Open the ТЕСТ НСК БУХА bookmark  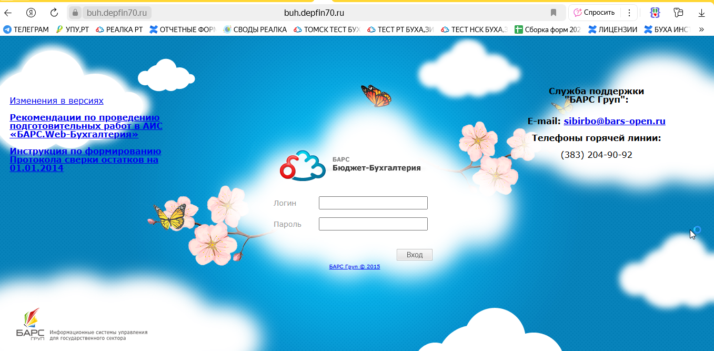(x=474, y=29)
